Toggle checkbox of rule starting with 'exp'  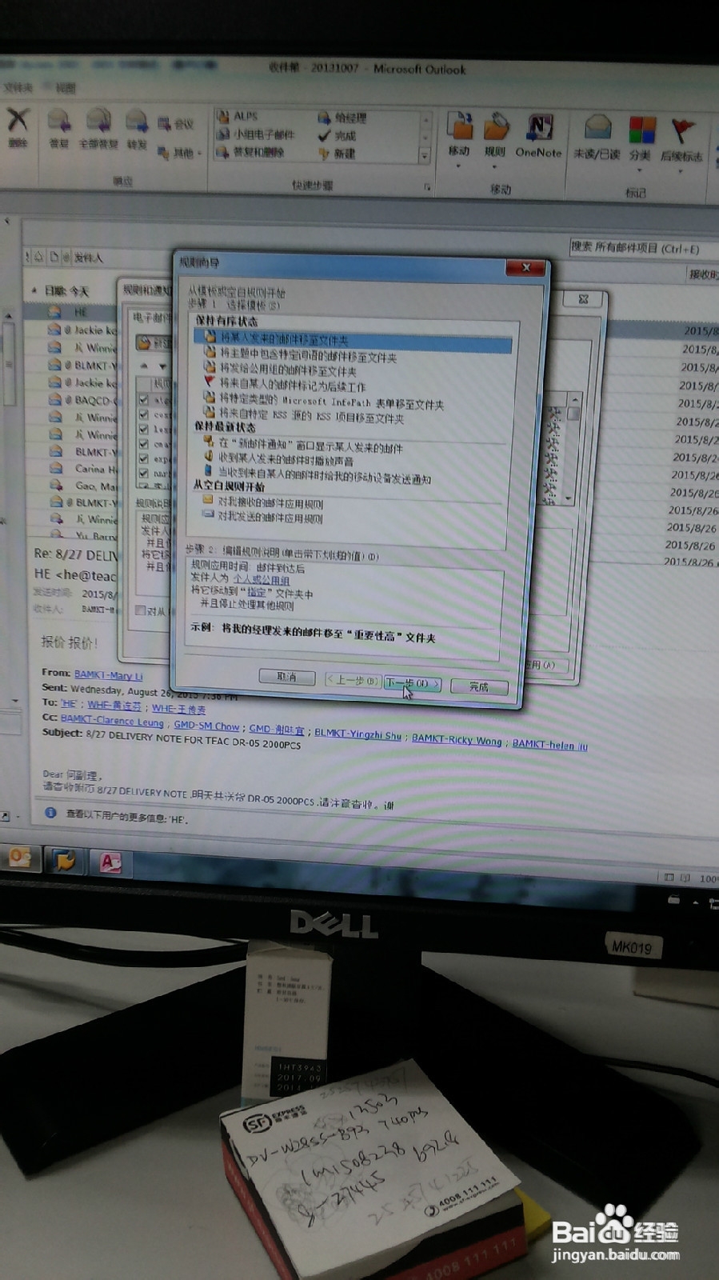point(143,458)
